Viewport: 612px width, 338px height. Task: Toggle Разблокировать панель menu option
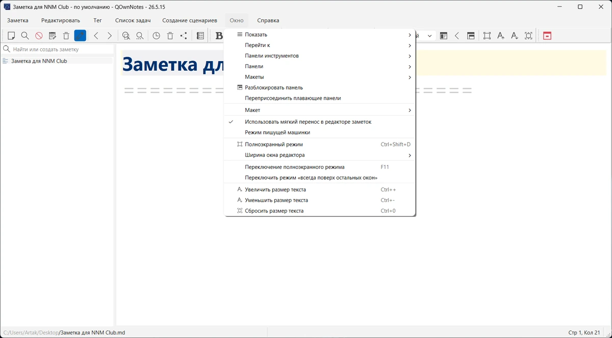tap(320, 88)
